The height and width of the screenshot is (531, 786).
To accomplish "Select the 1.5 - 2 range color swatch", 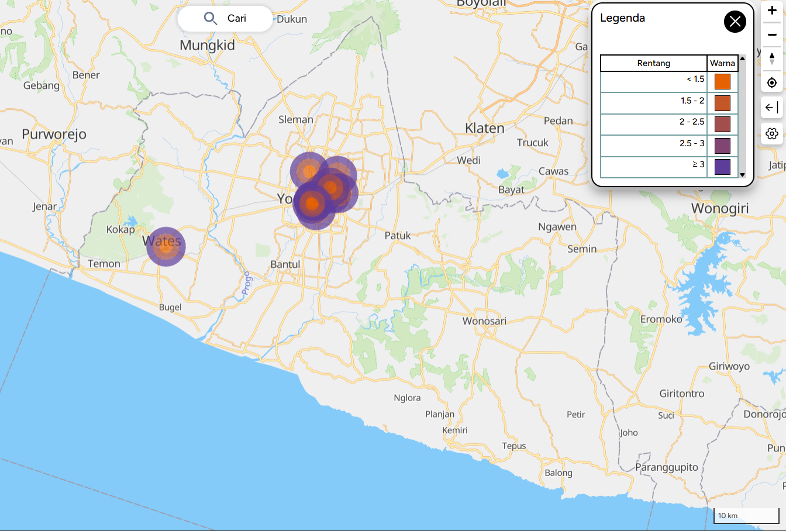I will click(x=722, y=103).
